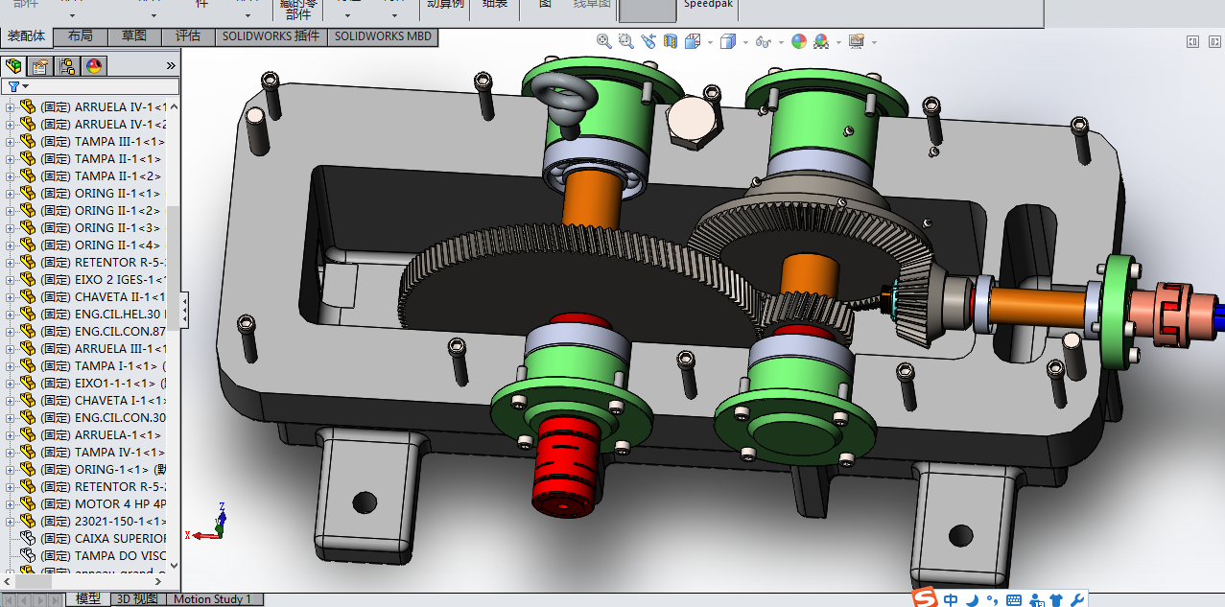Click the Edit Appearance color ball icon
The height and width of the screenshot is (607, 1225).
799,41
